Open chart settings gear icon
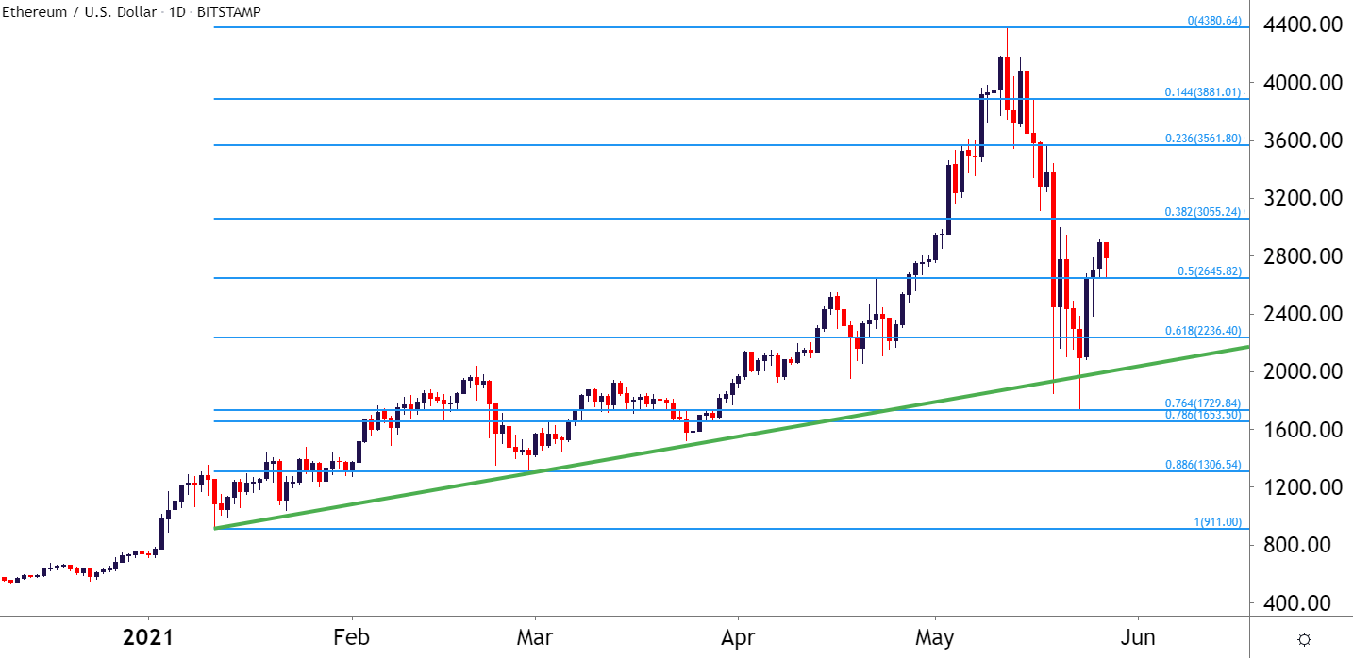The height and width of the screenshot is (658, 1353). pos(1304,639)
